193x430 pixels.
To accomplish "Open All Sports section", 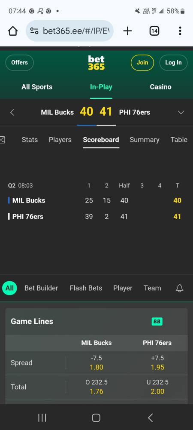I will click(37, 87).
